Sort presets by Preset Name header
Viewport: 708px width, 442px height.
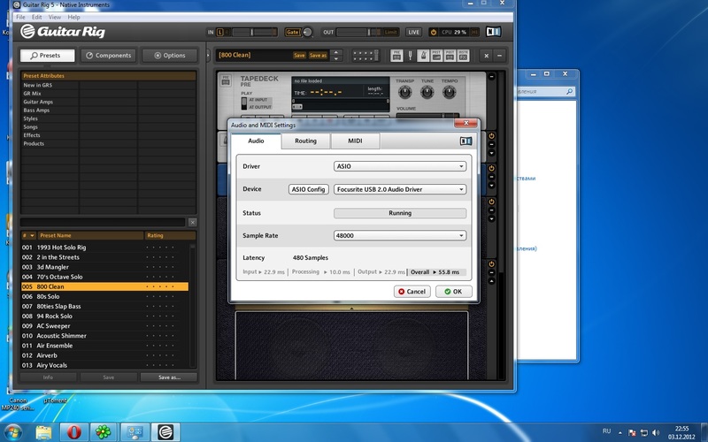click(90, 235)
